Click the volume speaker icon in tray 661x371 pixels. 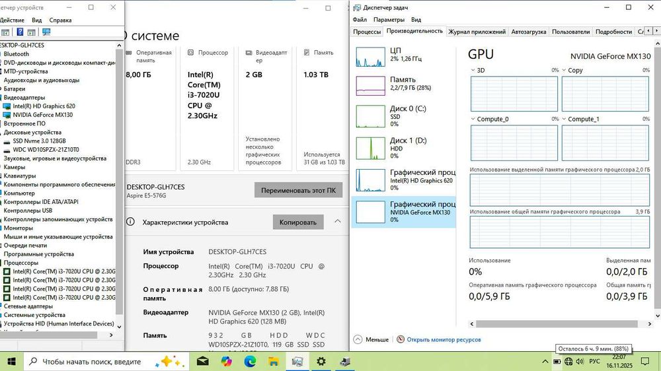580,361
